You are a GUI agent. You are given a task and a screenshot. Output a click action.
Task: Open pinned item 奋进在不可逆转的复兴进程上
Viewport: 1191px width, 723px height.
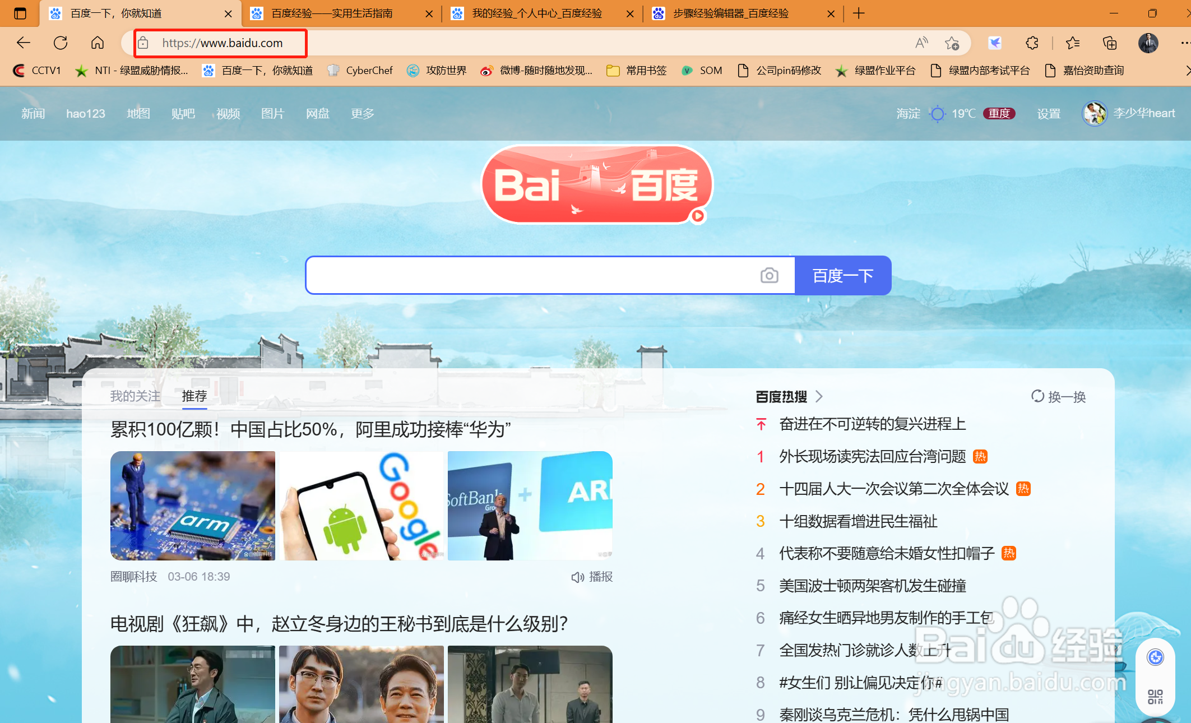[x=873, y=424]
